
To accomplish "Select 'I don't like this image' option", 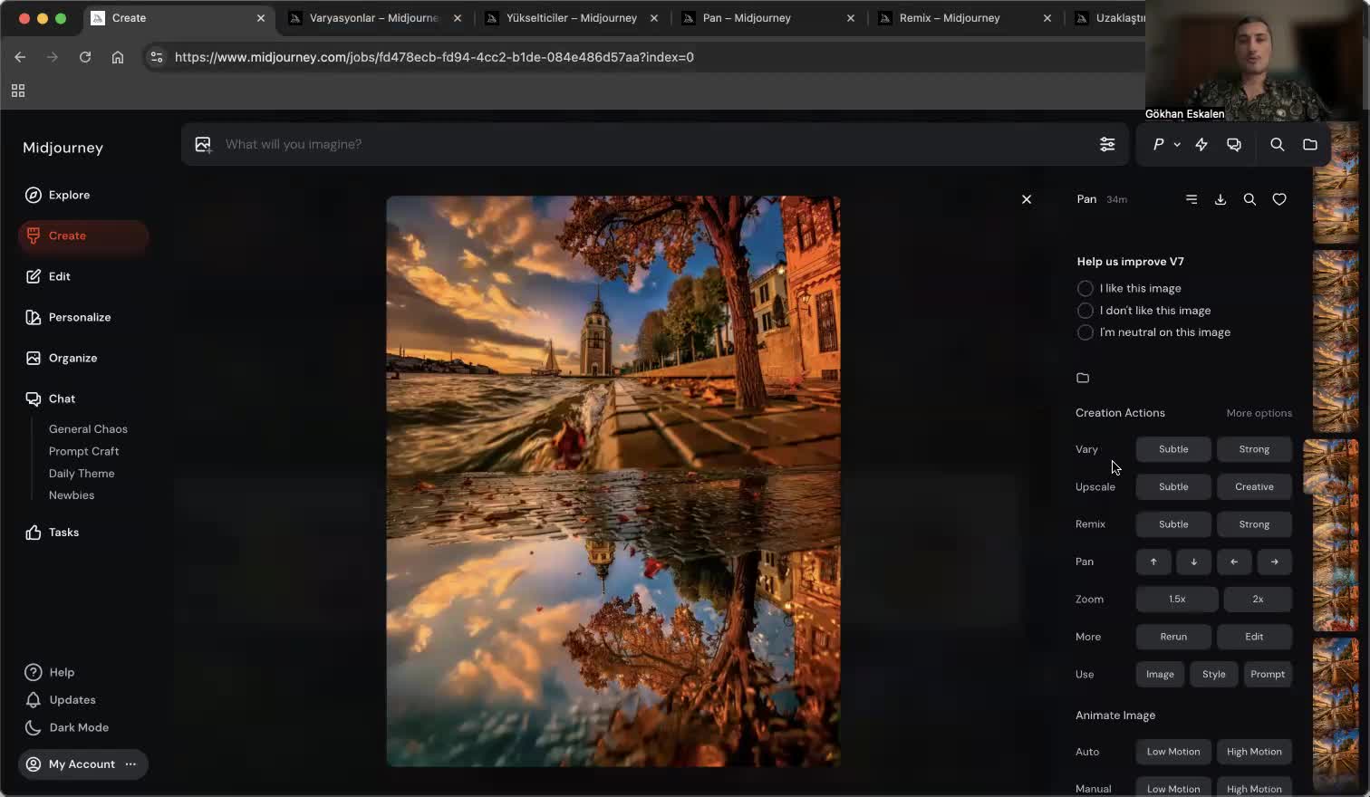I will click(x=1143, y=310).
